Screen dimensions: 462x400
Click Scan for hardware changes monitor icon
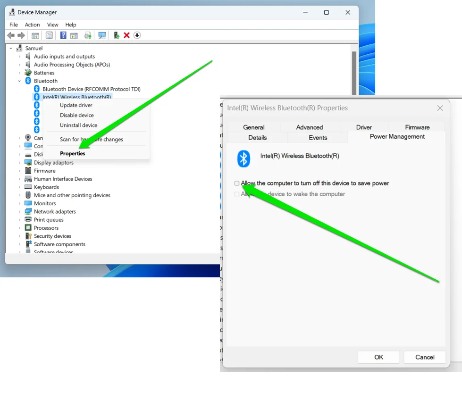(102, 35)
